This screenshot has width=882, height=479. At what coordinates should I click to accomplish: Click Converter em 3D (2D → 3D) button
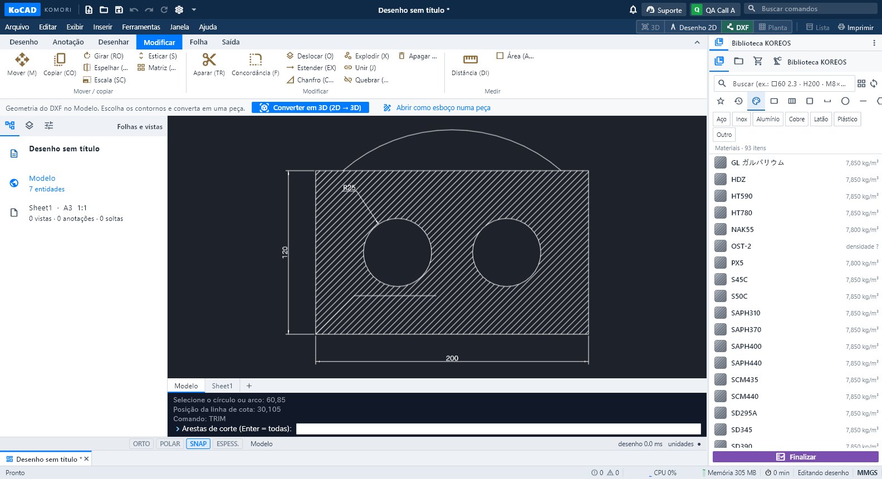[310, 107]
